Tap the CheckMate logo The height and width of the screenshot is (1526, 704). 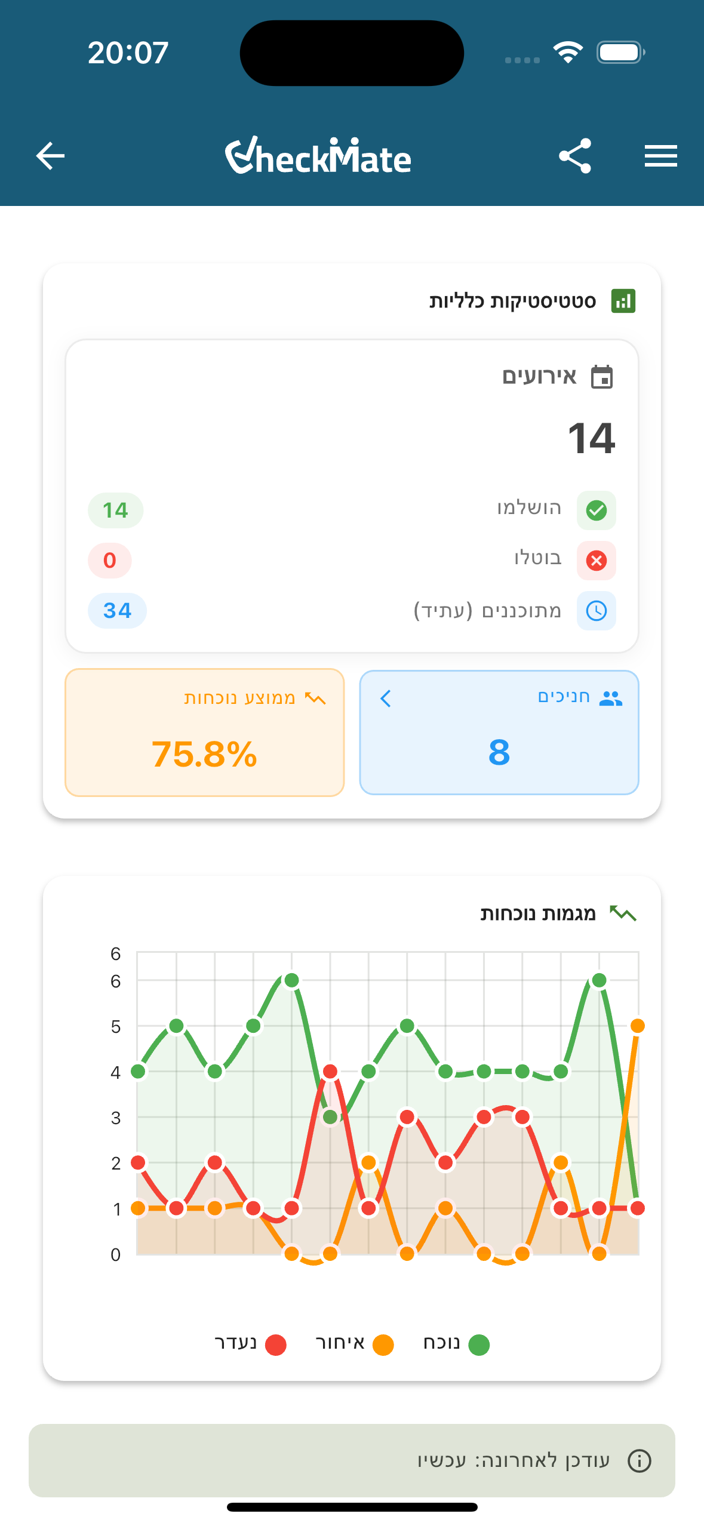318,156
